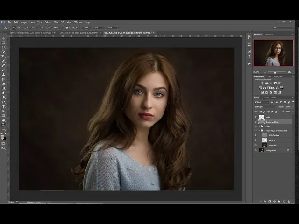Viewport: 299px width, 224px height.
Task: Open the Image menu
Action: pyautogui.click(x=24, y=22)
